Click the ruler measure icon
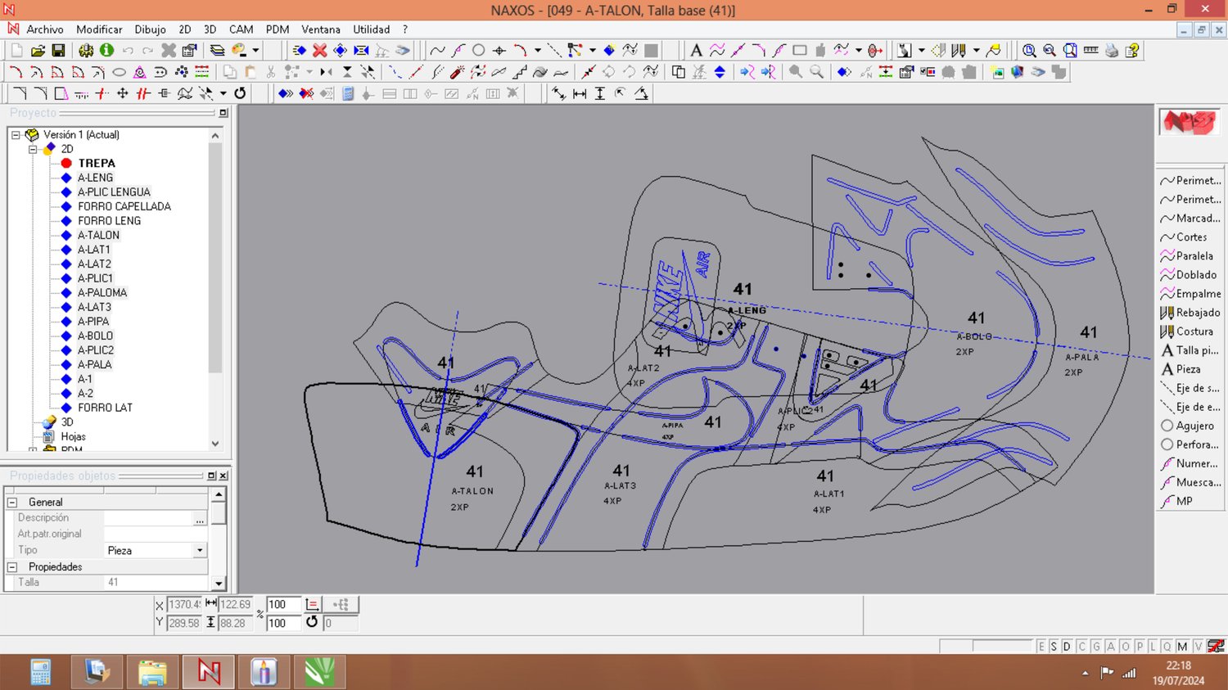This screenshot has width=1228, height=690. tap(1090, 51)
